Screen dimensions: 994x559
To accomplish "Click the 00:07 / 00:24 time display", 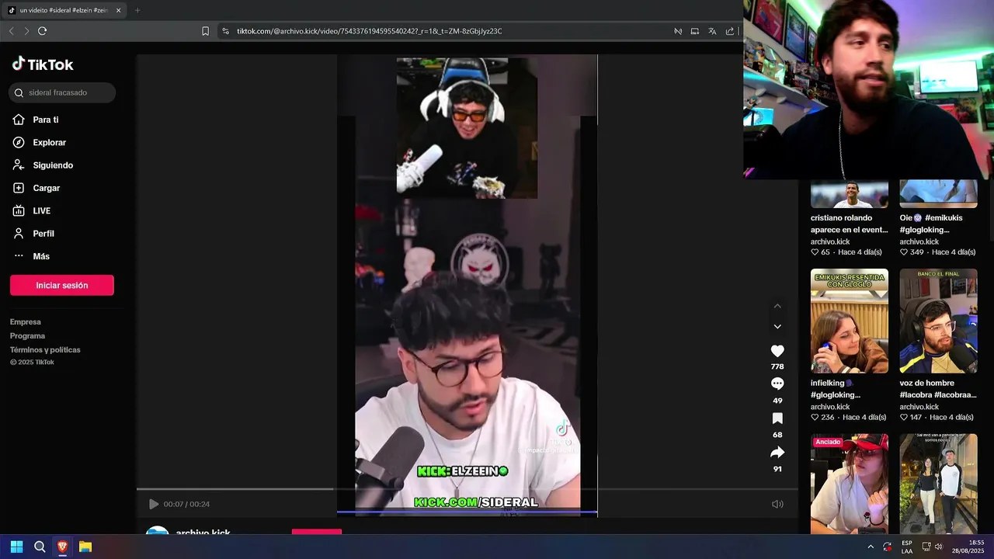I will [186, 504].
